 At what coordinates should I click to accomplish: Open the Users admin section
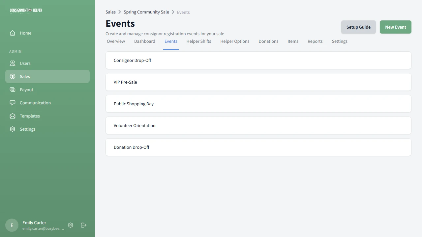click(x=25, y=63)
